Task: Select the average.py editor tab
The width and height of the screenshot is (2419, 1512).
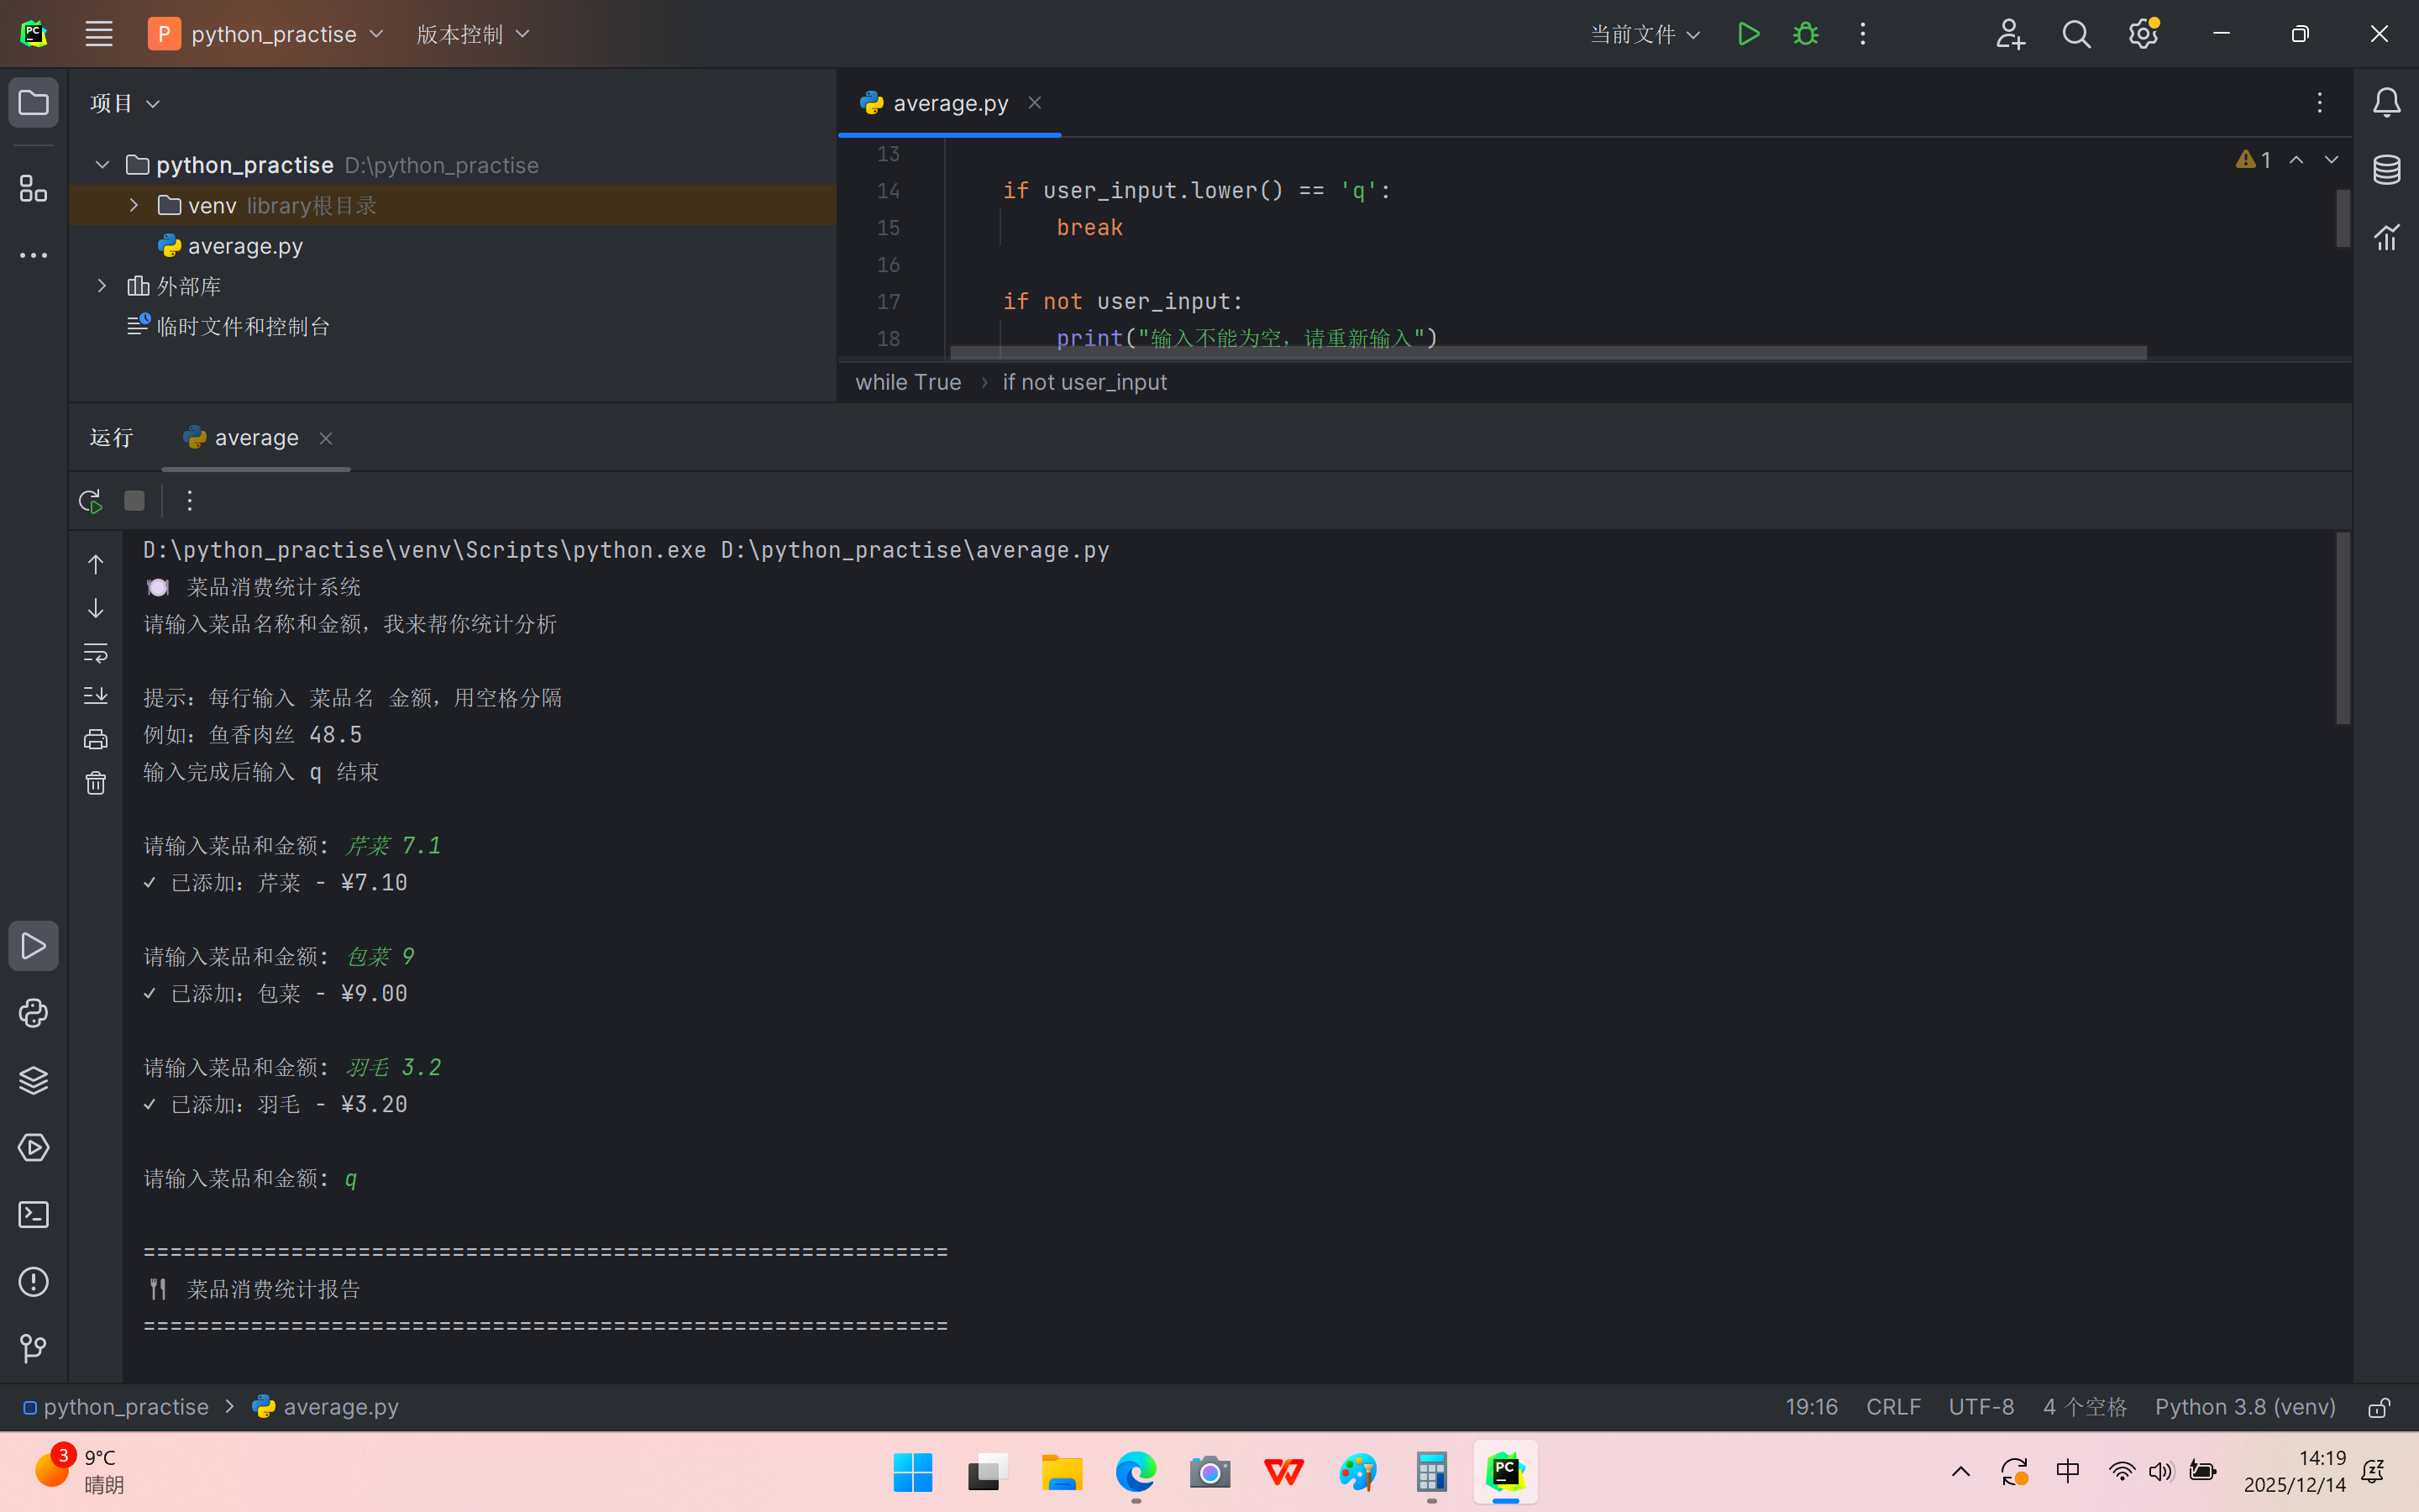Action: (948, 103)
